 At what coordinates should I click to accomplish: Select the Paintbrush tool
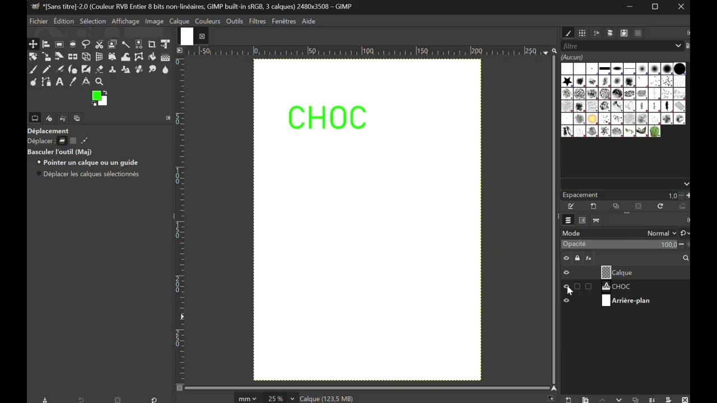click(33, 69)
